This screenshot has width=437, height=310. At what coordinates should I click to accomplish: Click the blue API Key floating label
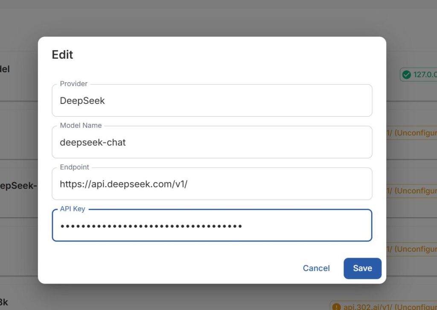(73, 209)
